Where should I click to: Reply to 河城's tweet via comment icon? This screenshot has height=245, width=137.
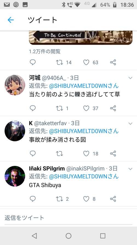point(33,108)
